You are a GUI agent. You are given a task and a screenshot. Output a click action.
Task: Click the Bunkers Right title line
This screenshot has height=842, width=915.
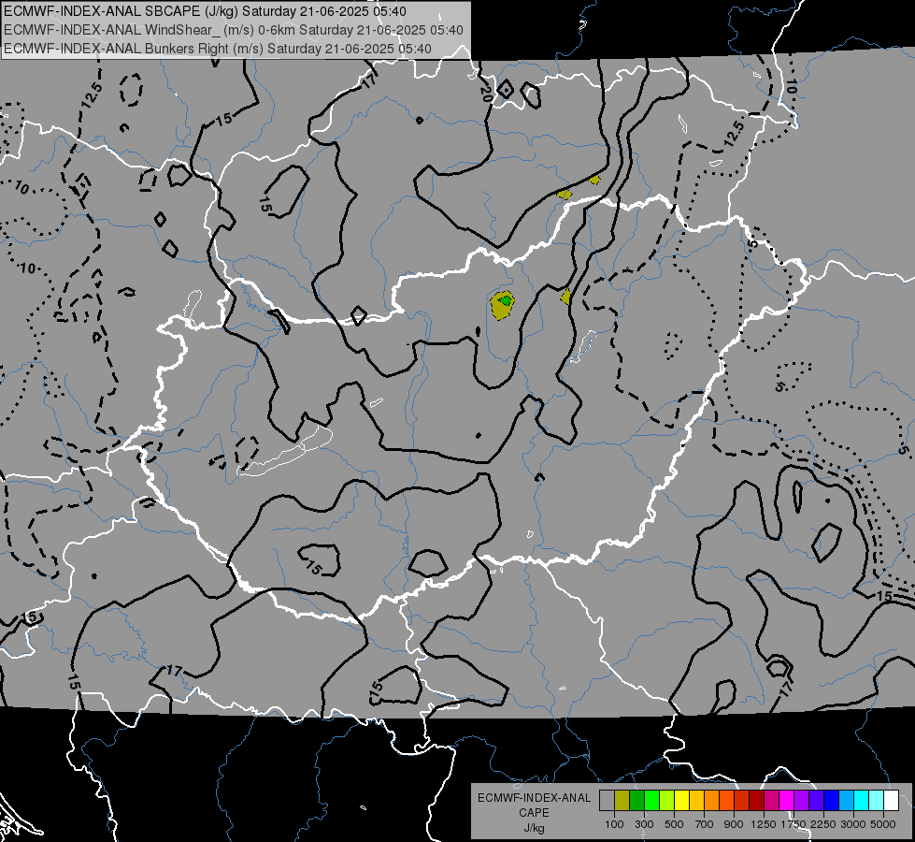[218, 49]
